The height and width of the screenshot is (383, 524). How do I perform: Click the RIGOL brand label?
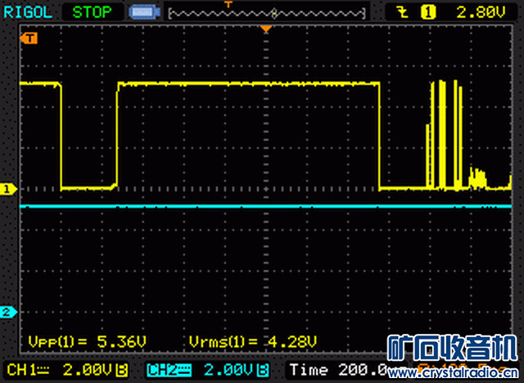pyautogui.click(x=28, y=13)
